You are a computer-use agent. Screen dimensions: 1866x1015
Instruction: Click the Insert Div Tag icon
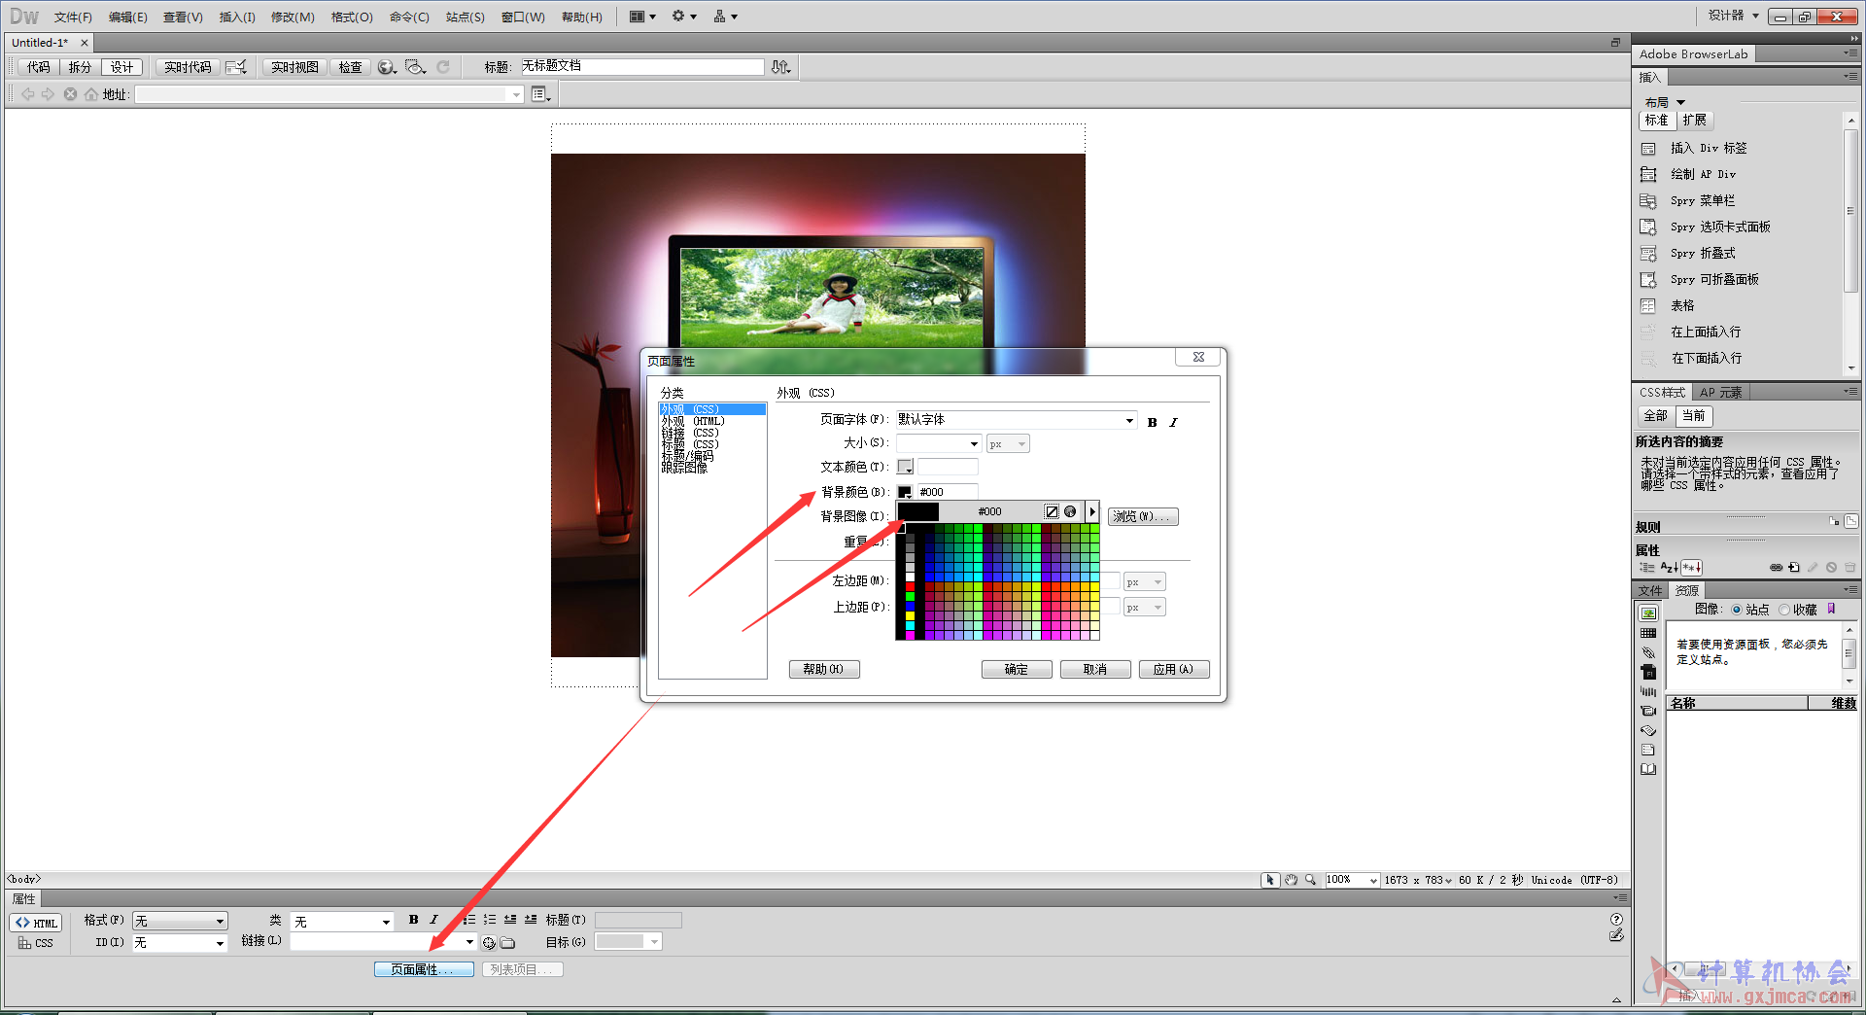tap(1648, 149)
